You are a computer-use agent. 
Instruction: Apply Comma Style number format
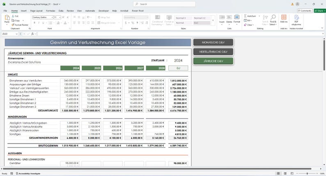pos(137,23)
